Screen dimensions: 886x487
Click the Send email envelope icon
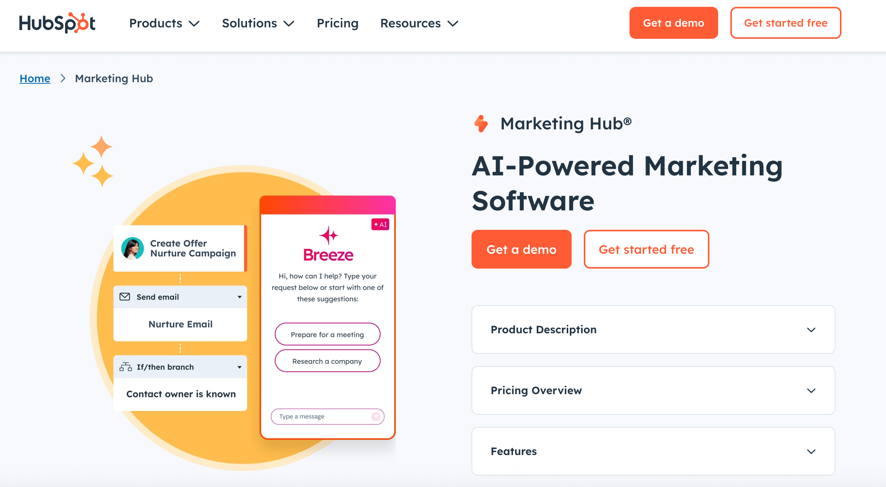click(125, 297)
